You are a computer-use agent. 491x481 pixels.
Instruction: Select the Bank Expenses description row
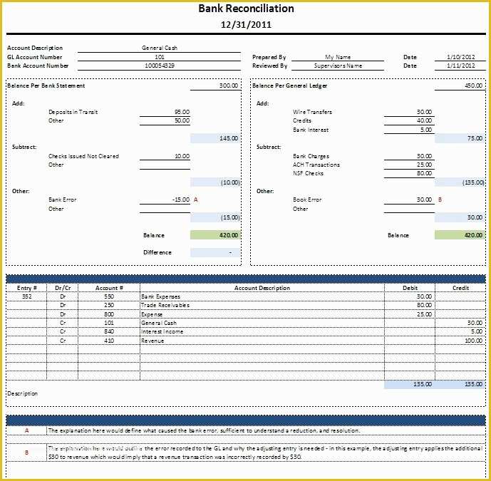(262, 296)
